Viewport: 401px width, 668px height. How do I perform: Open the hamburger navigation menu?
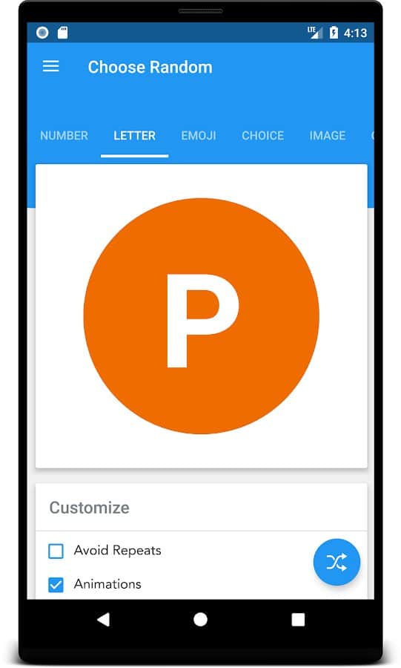click(51, 67)
